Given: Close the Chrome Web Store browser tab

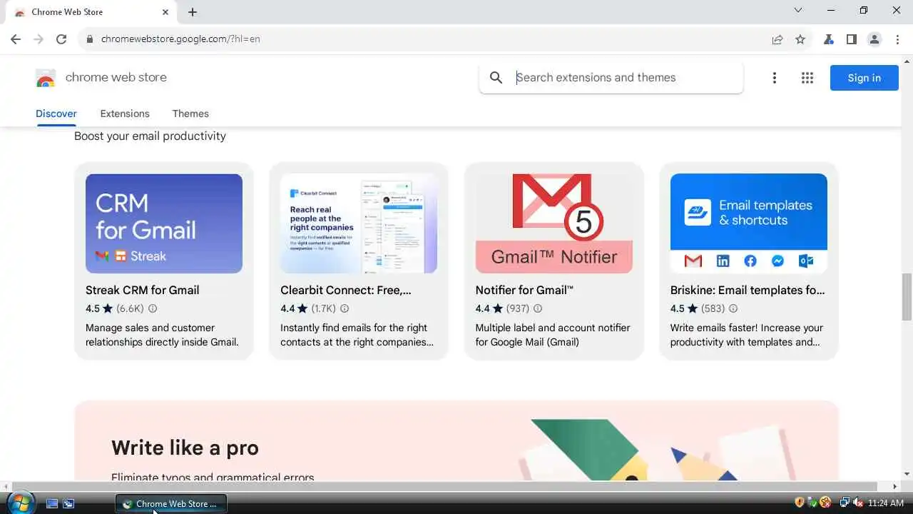Looking at the screenshot, I should (165, 12).
